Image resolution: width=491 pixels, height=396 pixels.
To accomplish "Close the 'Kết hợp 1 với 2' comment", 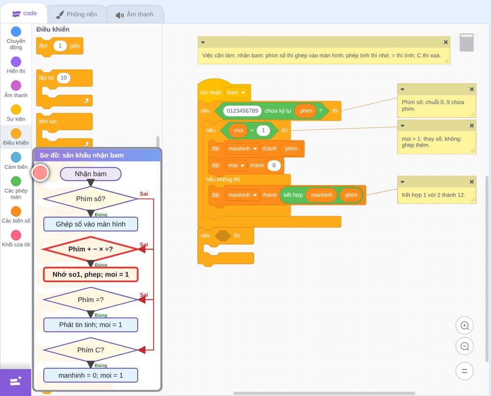I will tap(471, 182).
